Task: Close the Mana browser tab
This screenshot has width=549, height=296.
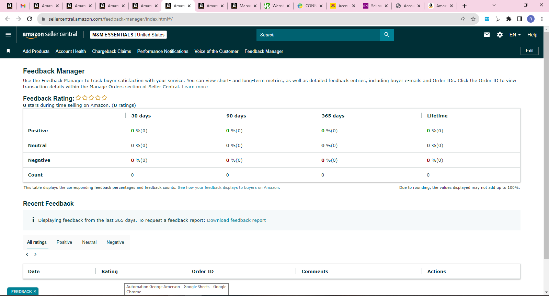Action: coord(255,6)
